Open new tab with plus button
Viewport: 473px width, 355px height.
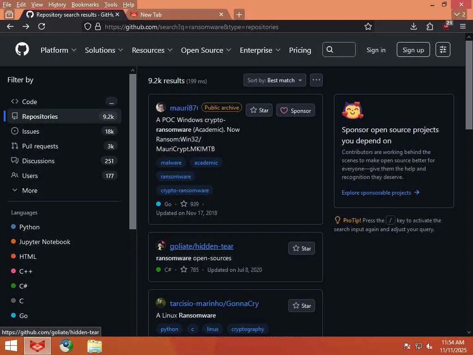coord(239,14)
